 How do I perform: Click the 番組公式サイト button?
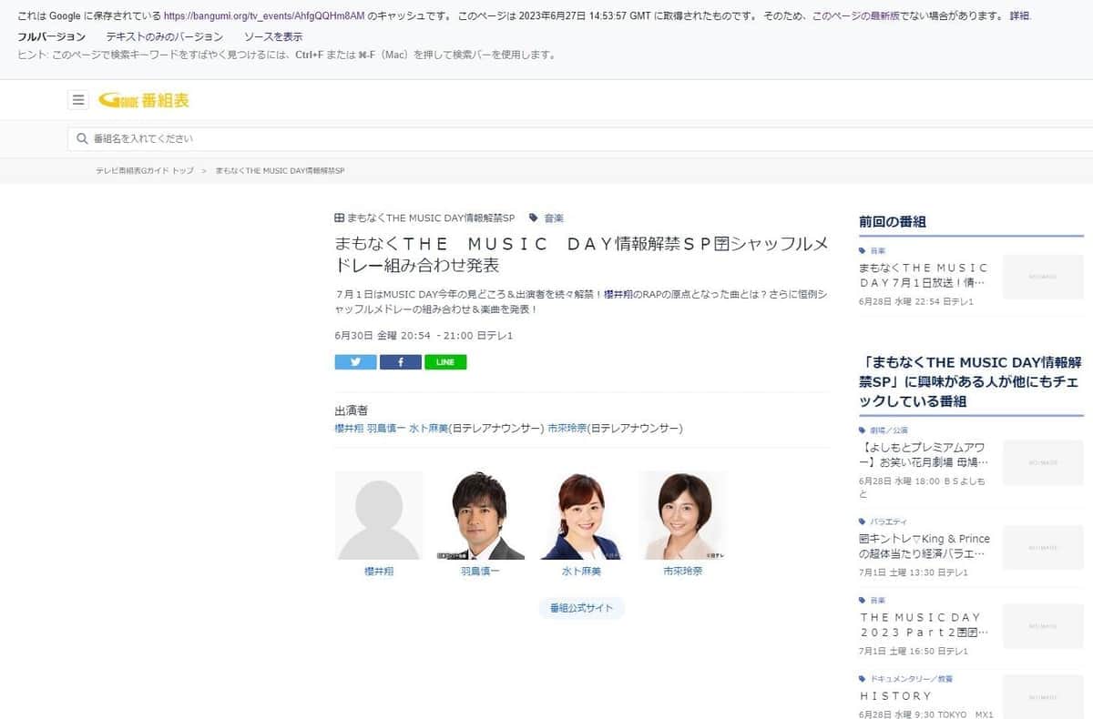[x=581, y=607]
